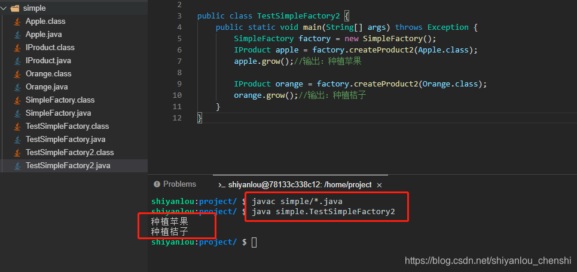Click the Apple.java file icon
The image size is (577, 272).
coord(17,35)
